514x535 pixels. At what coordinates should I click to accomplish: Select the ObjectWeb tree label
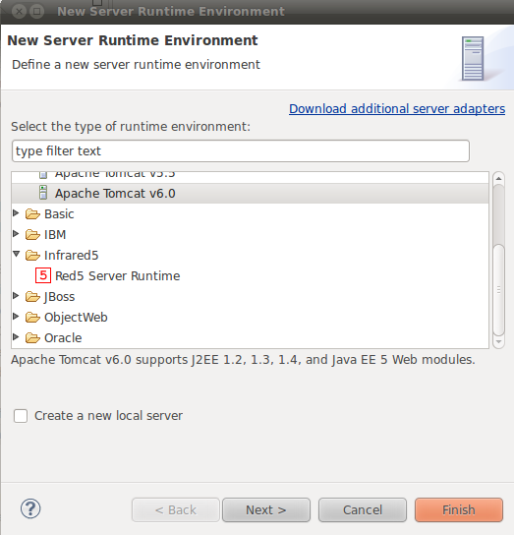76,318
